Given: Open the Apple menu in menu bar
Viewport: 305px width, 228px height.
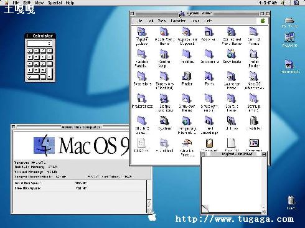Looking at the screenshot, I should click(x=6, y=2).
